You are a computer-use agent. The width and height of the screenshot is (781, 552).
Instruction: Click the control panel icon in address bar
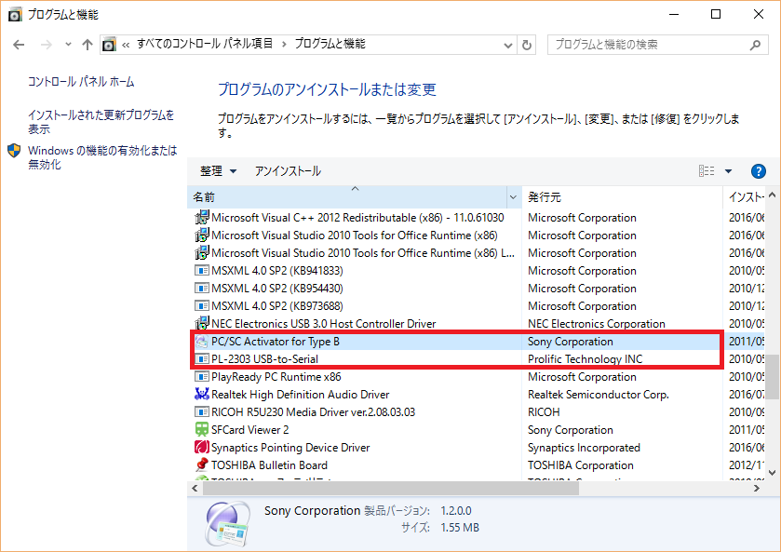tap(109, 45)
